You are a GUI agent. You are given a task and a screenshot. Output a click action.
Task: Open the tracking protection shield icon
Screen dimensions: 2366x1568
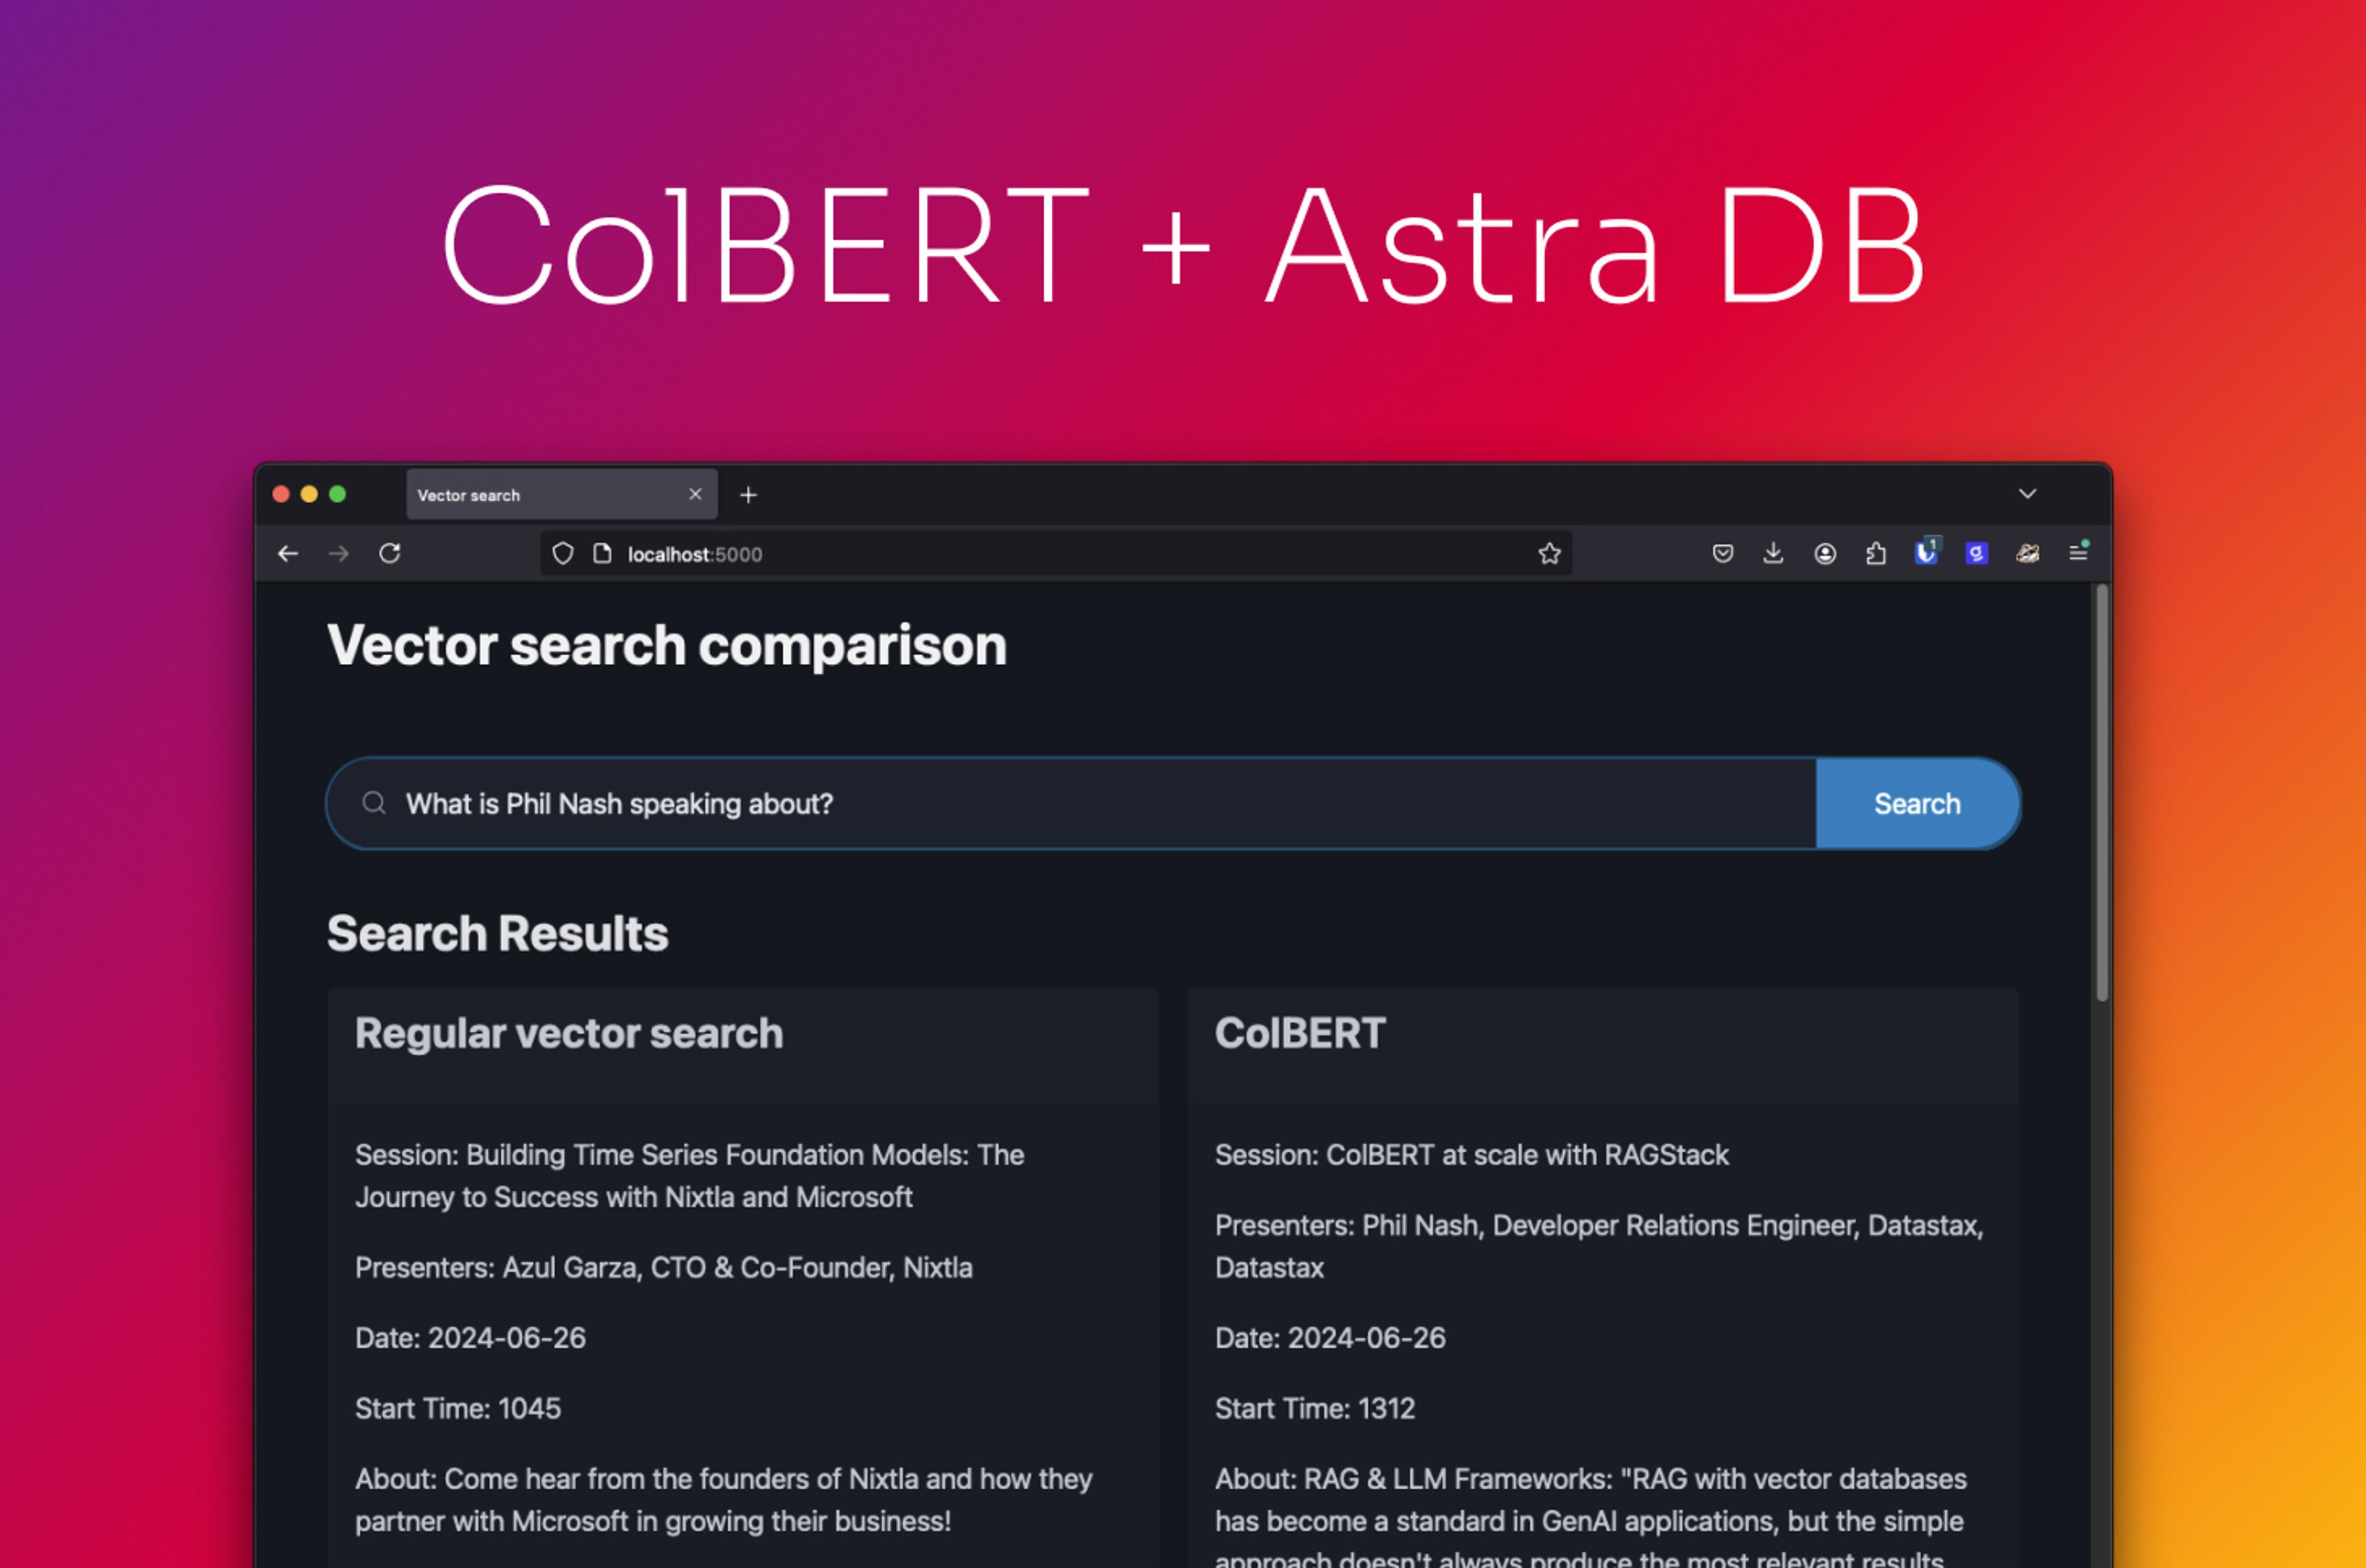(x=563, y=553)
